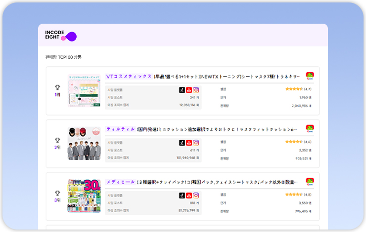
Task: Click the 판매량 TOP100 상품 heading
Action: pos(63,57)
